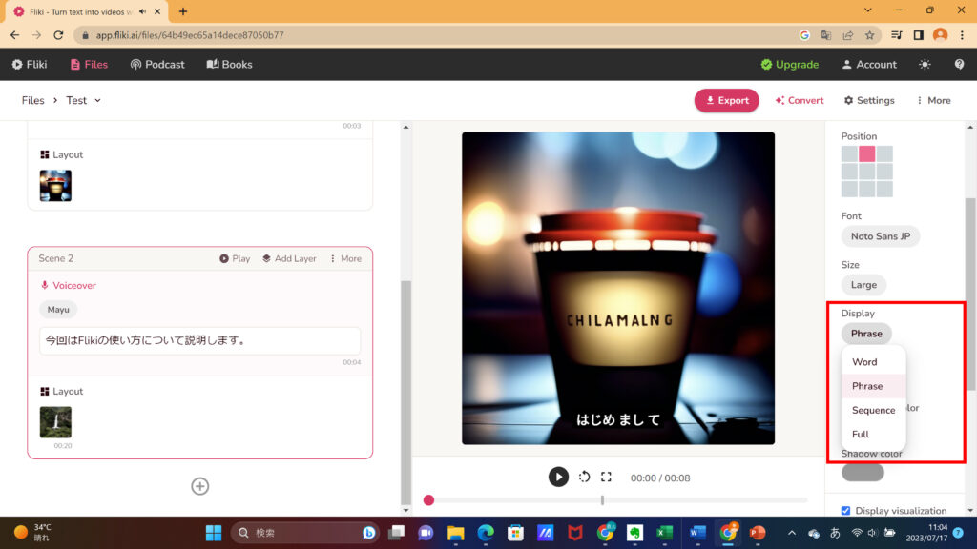Open Microsoft Edge from taskbar
The image size is (977, 549).
pos(486,533)
